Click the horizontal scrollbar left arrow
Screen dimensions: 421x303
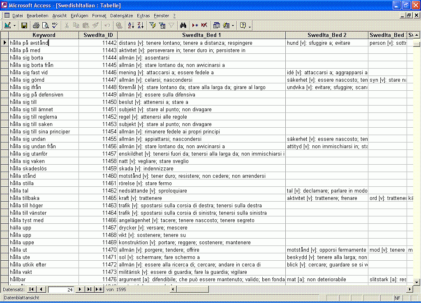point(173,289)
